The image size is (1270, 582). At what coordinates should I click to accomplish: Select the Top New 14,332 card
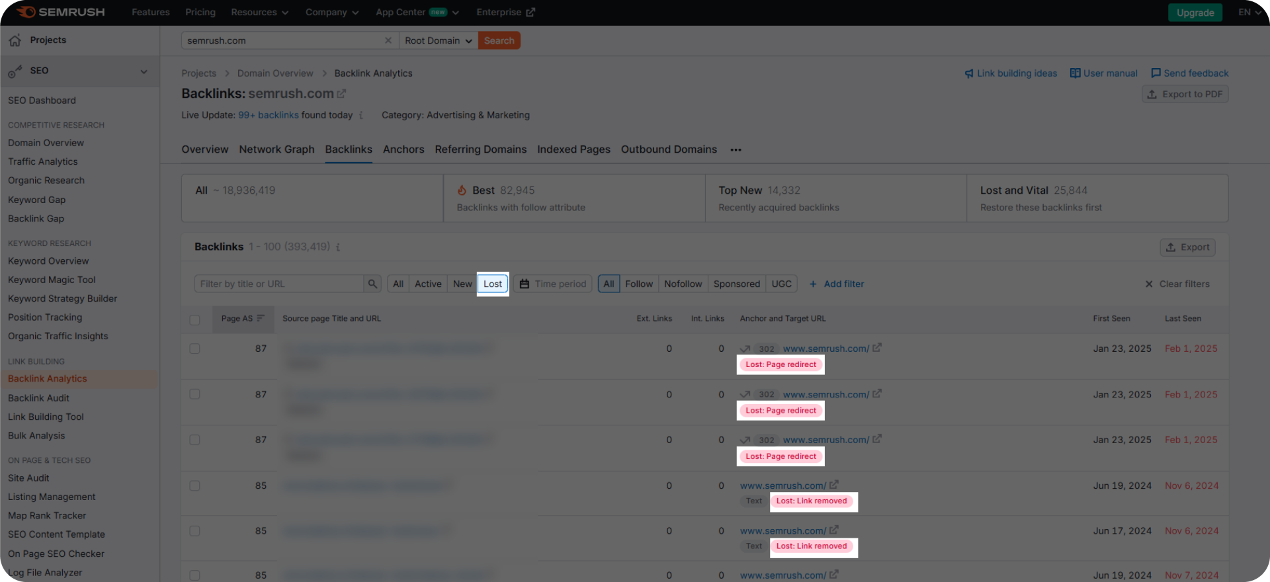[x=836, y=198]
